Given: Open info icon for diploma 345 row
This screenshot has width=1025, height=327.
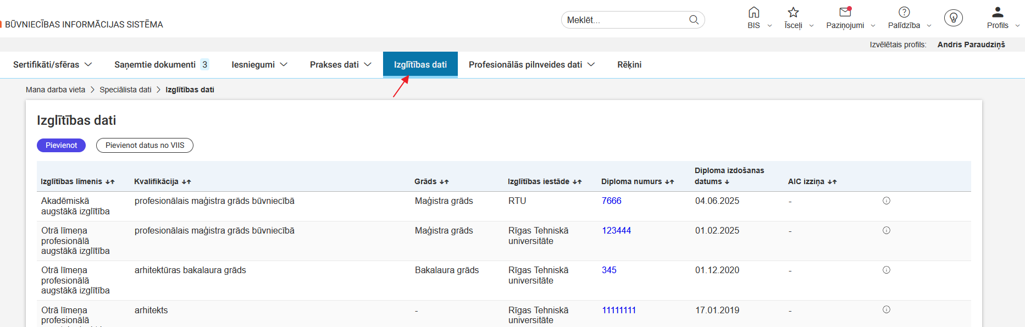Looking at the screenshot, I should [x=887, y=270].
